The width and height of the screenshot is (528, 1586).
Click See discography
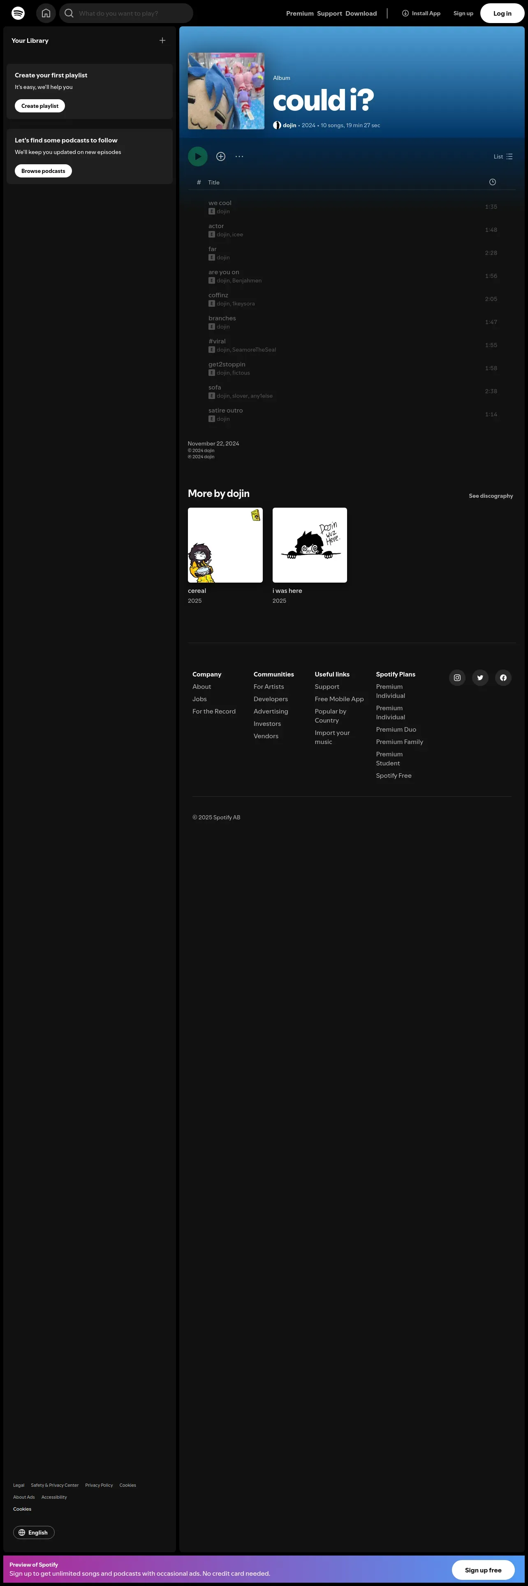(491, 496)
